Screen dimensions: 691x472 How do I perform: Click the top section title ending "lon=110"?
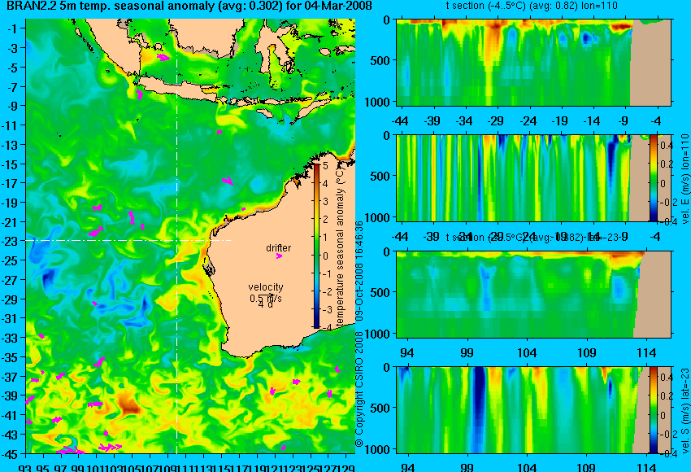click(532, 7)
